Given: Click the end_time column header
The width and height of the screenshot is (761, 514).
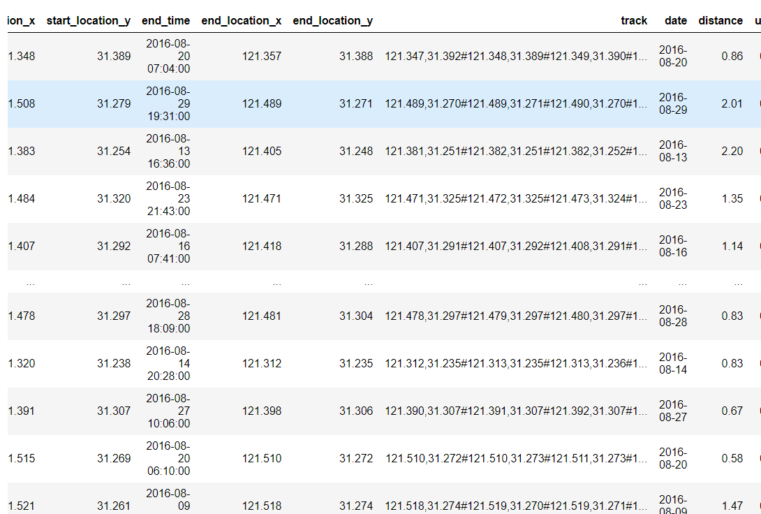Looking at the screenshot, I should coord(165,21).
